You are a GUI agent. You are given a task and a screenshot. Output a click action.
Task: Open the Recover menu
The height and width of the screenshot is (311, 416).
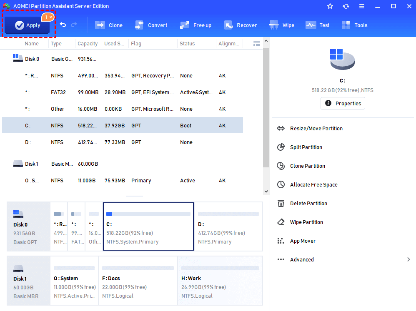[x=241, y=25]
